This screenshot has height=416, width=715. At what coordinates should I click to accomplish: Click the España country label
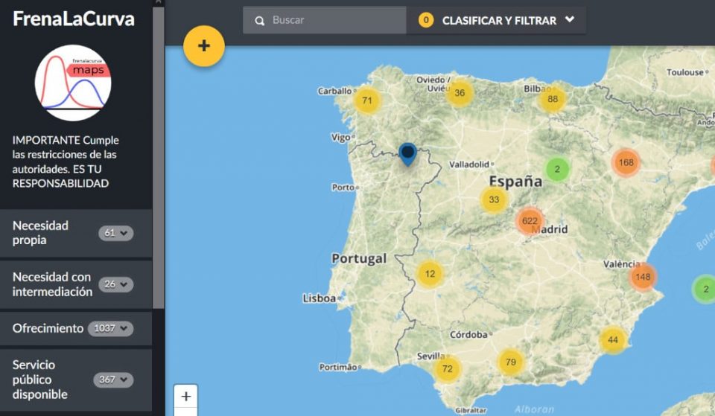point(515,182)
